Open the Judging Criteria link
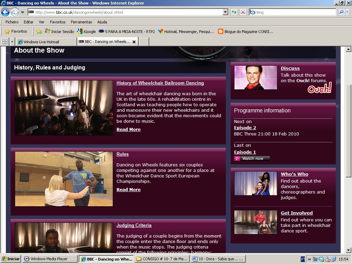 [134, 225]
